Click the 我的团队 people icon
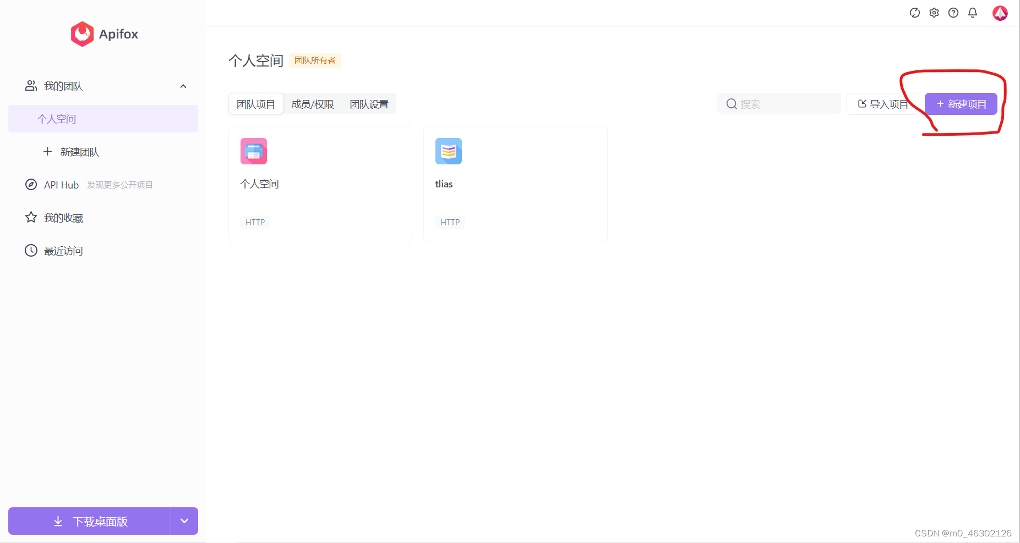This screenshot has height=543, width=1020. [31, 86]
